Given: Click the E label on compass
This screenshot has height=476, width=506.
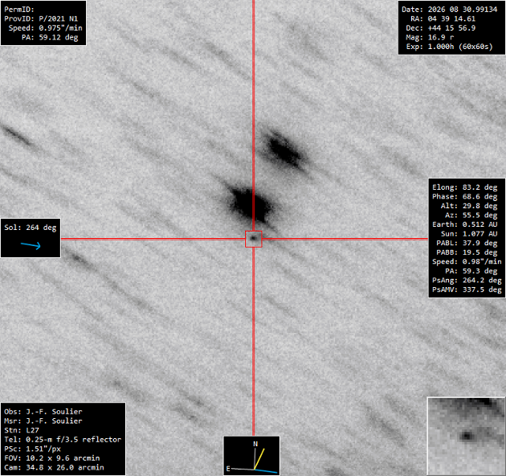Looking at the screenshot, I should click(228, 468).
